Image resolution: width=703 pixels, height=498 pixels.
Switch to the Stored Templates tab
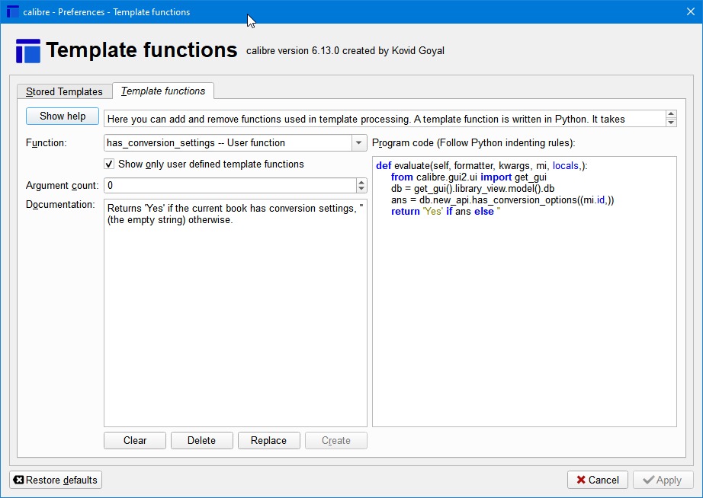[x=64, y=91]
